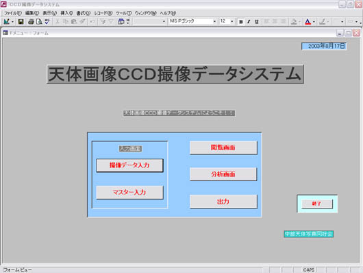Toggle Italic formatting
The width and height of the screenshot is (363, 273).
[249, 21]
